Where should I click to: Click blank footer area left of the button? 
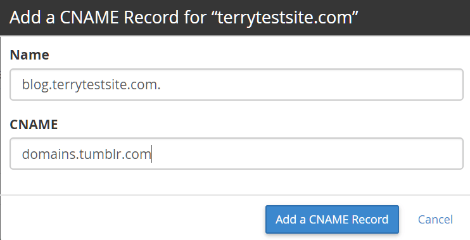click(132, 218)
